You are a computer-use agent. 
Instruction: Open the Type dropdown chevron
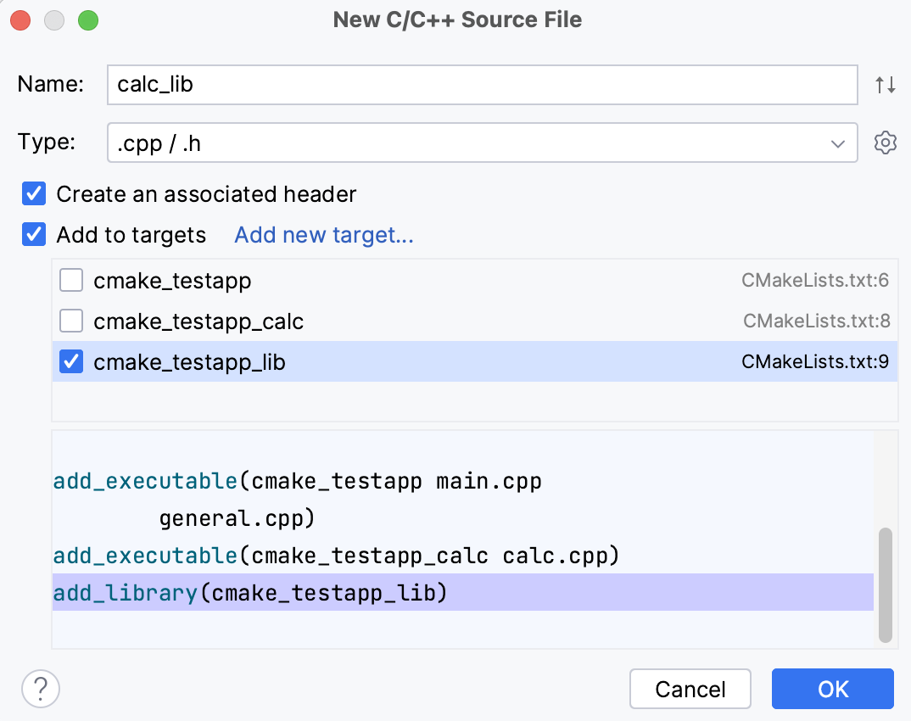838,143
